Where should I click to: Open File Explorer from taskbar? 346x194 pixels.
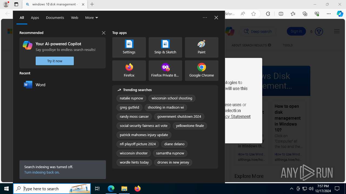coord(124,189)
